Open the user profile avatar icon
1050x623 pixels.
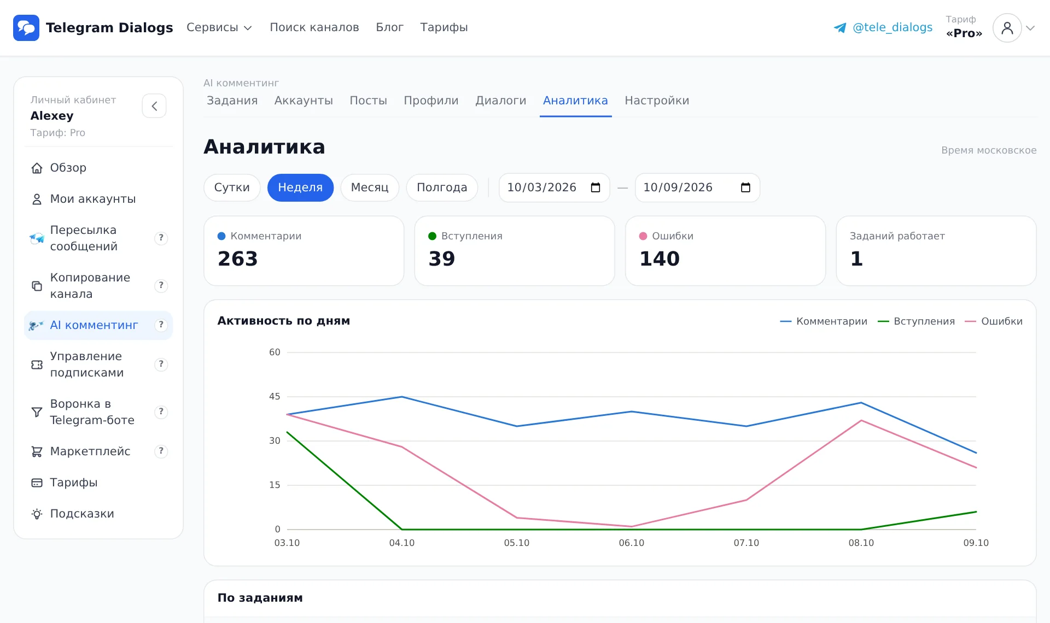click(1007, 28)
